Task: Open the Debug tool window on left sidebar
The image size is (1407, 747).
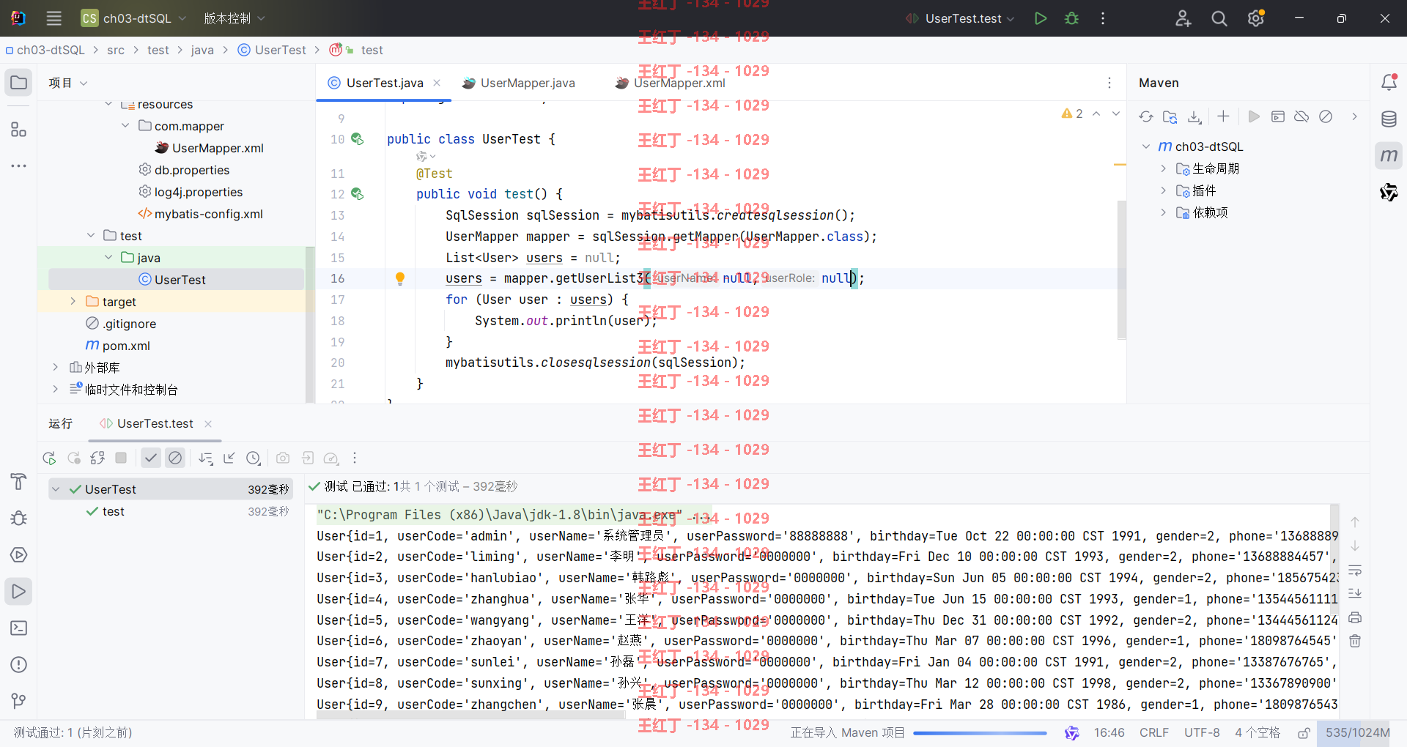Action: click(19, 519)
